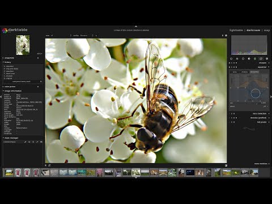This screenshot has height=204, width=272.
Task: Open equalizer chroma tab
Action: coord(244,72)
